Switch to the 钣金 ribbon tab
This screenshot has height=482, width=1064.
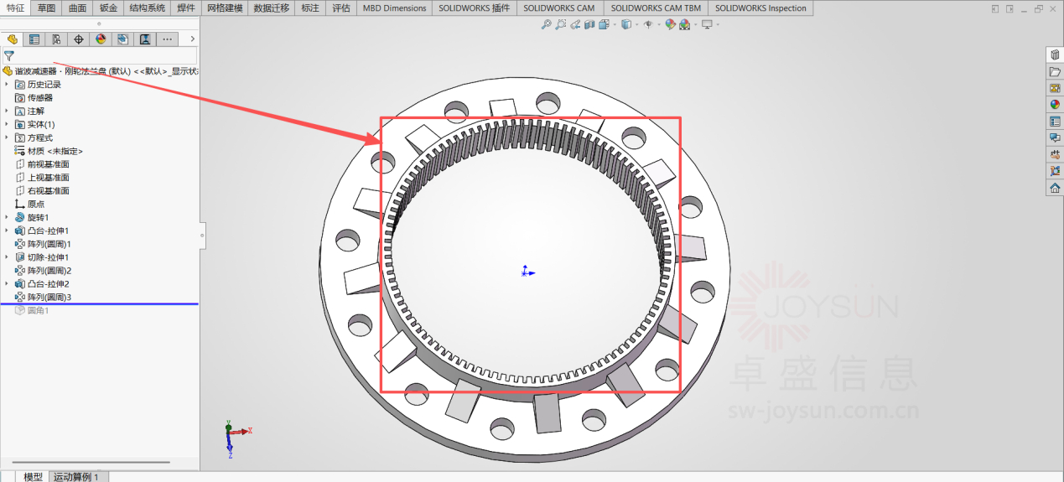point(108,8)
